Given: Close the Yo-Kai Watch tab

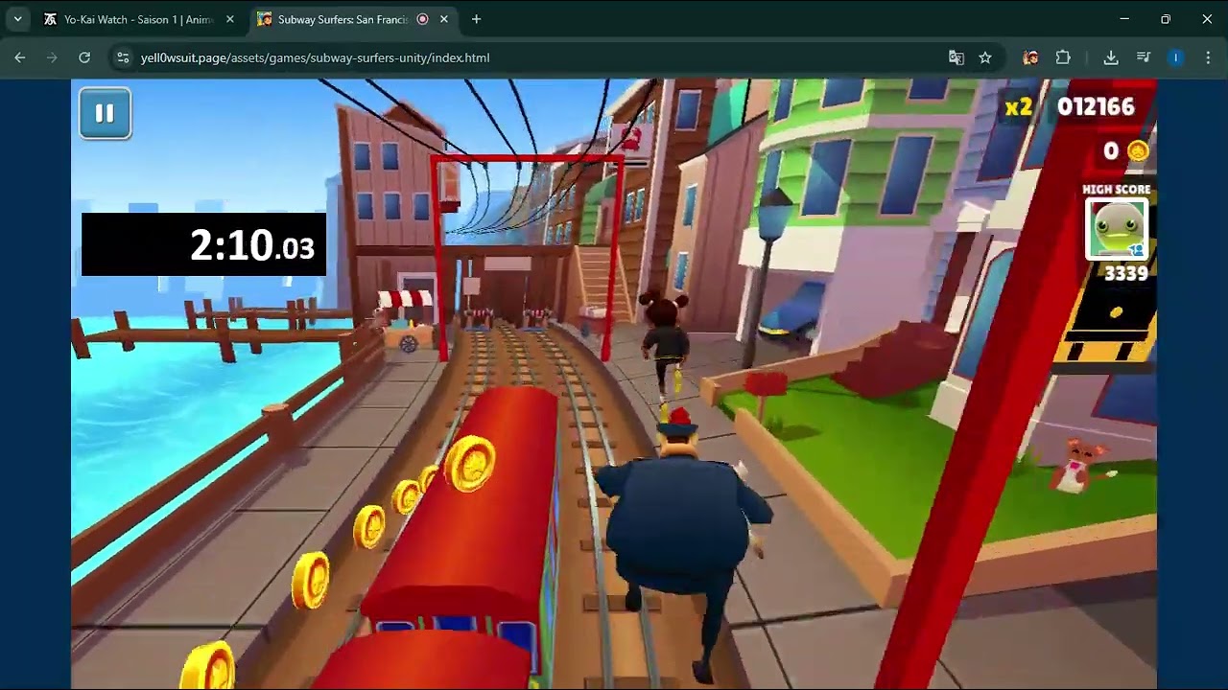Looking at the screenshot, I should tap(229, 19).
